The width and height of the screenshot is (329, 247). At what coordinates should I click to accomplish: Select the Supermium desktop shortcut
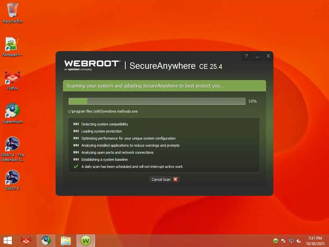[x=13, y=114]
